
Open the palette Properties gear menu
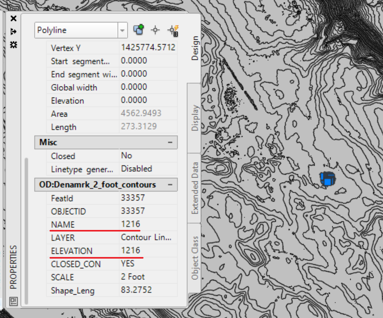(13, 45)
